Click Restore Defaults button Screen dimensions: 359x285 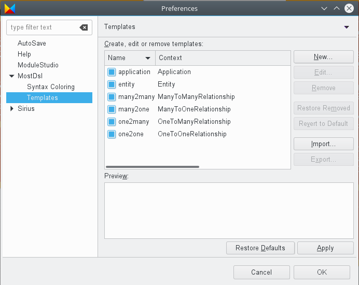[x=260, y=248]
